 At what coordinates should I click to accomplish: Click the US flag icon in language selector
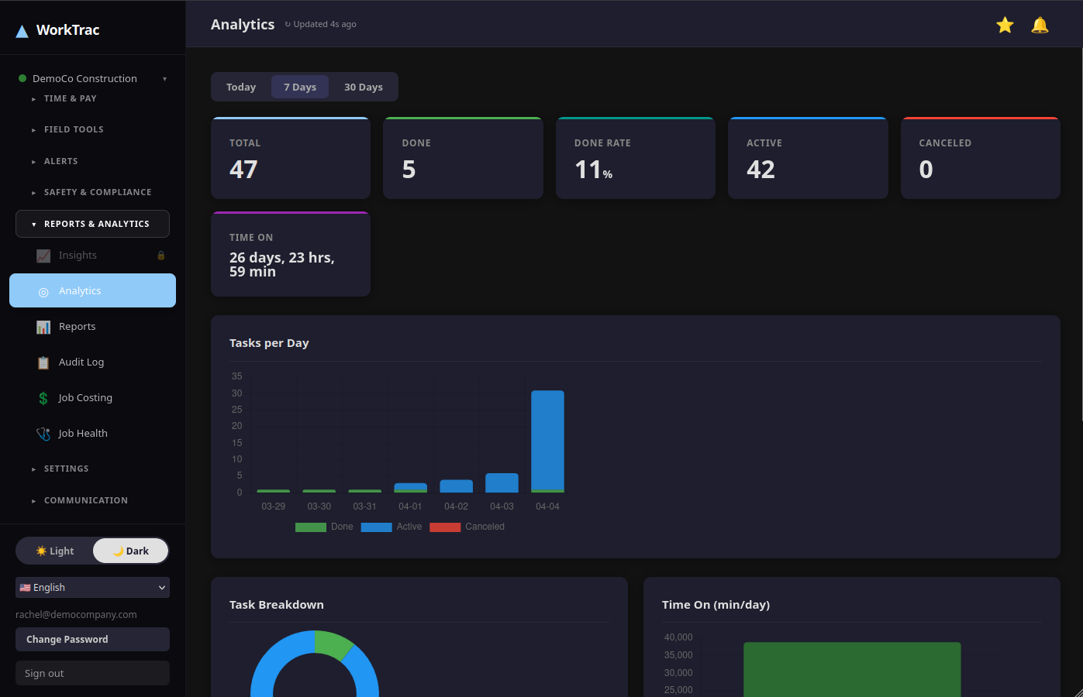pos(25,588)
